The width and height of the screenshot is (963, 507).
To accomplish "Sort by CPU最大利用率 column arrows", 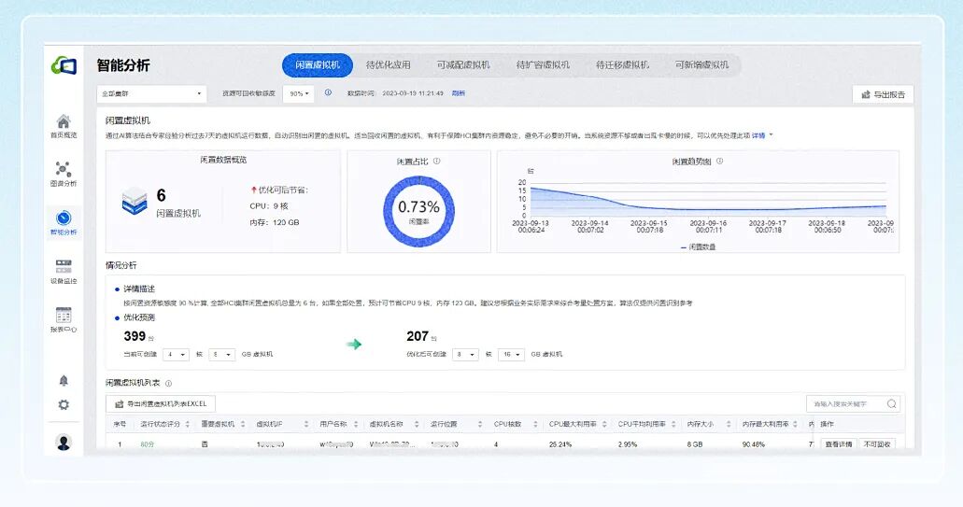I will pyautogui.click(x=604, y=424).
